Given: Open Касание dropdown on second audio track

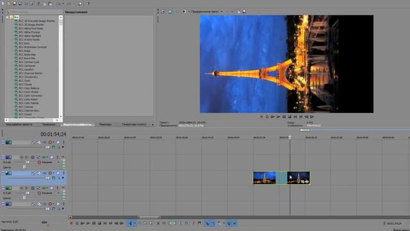Looking at the screenshot, I should point(58,193).
